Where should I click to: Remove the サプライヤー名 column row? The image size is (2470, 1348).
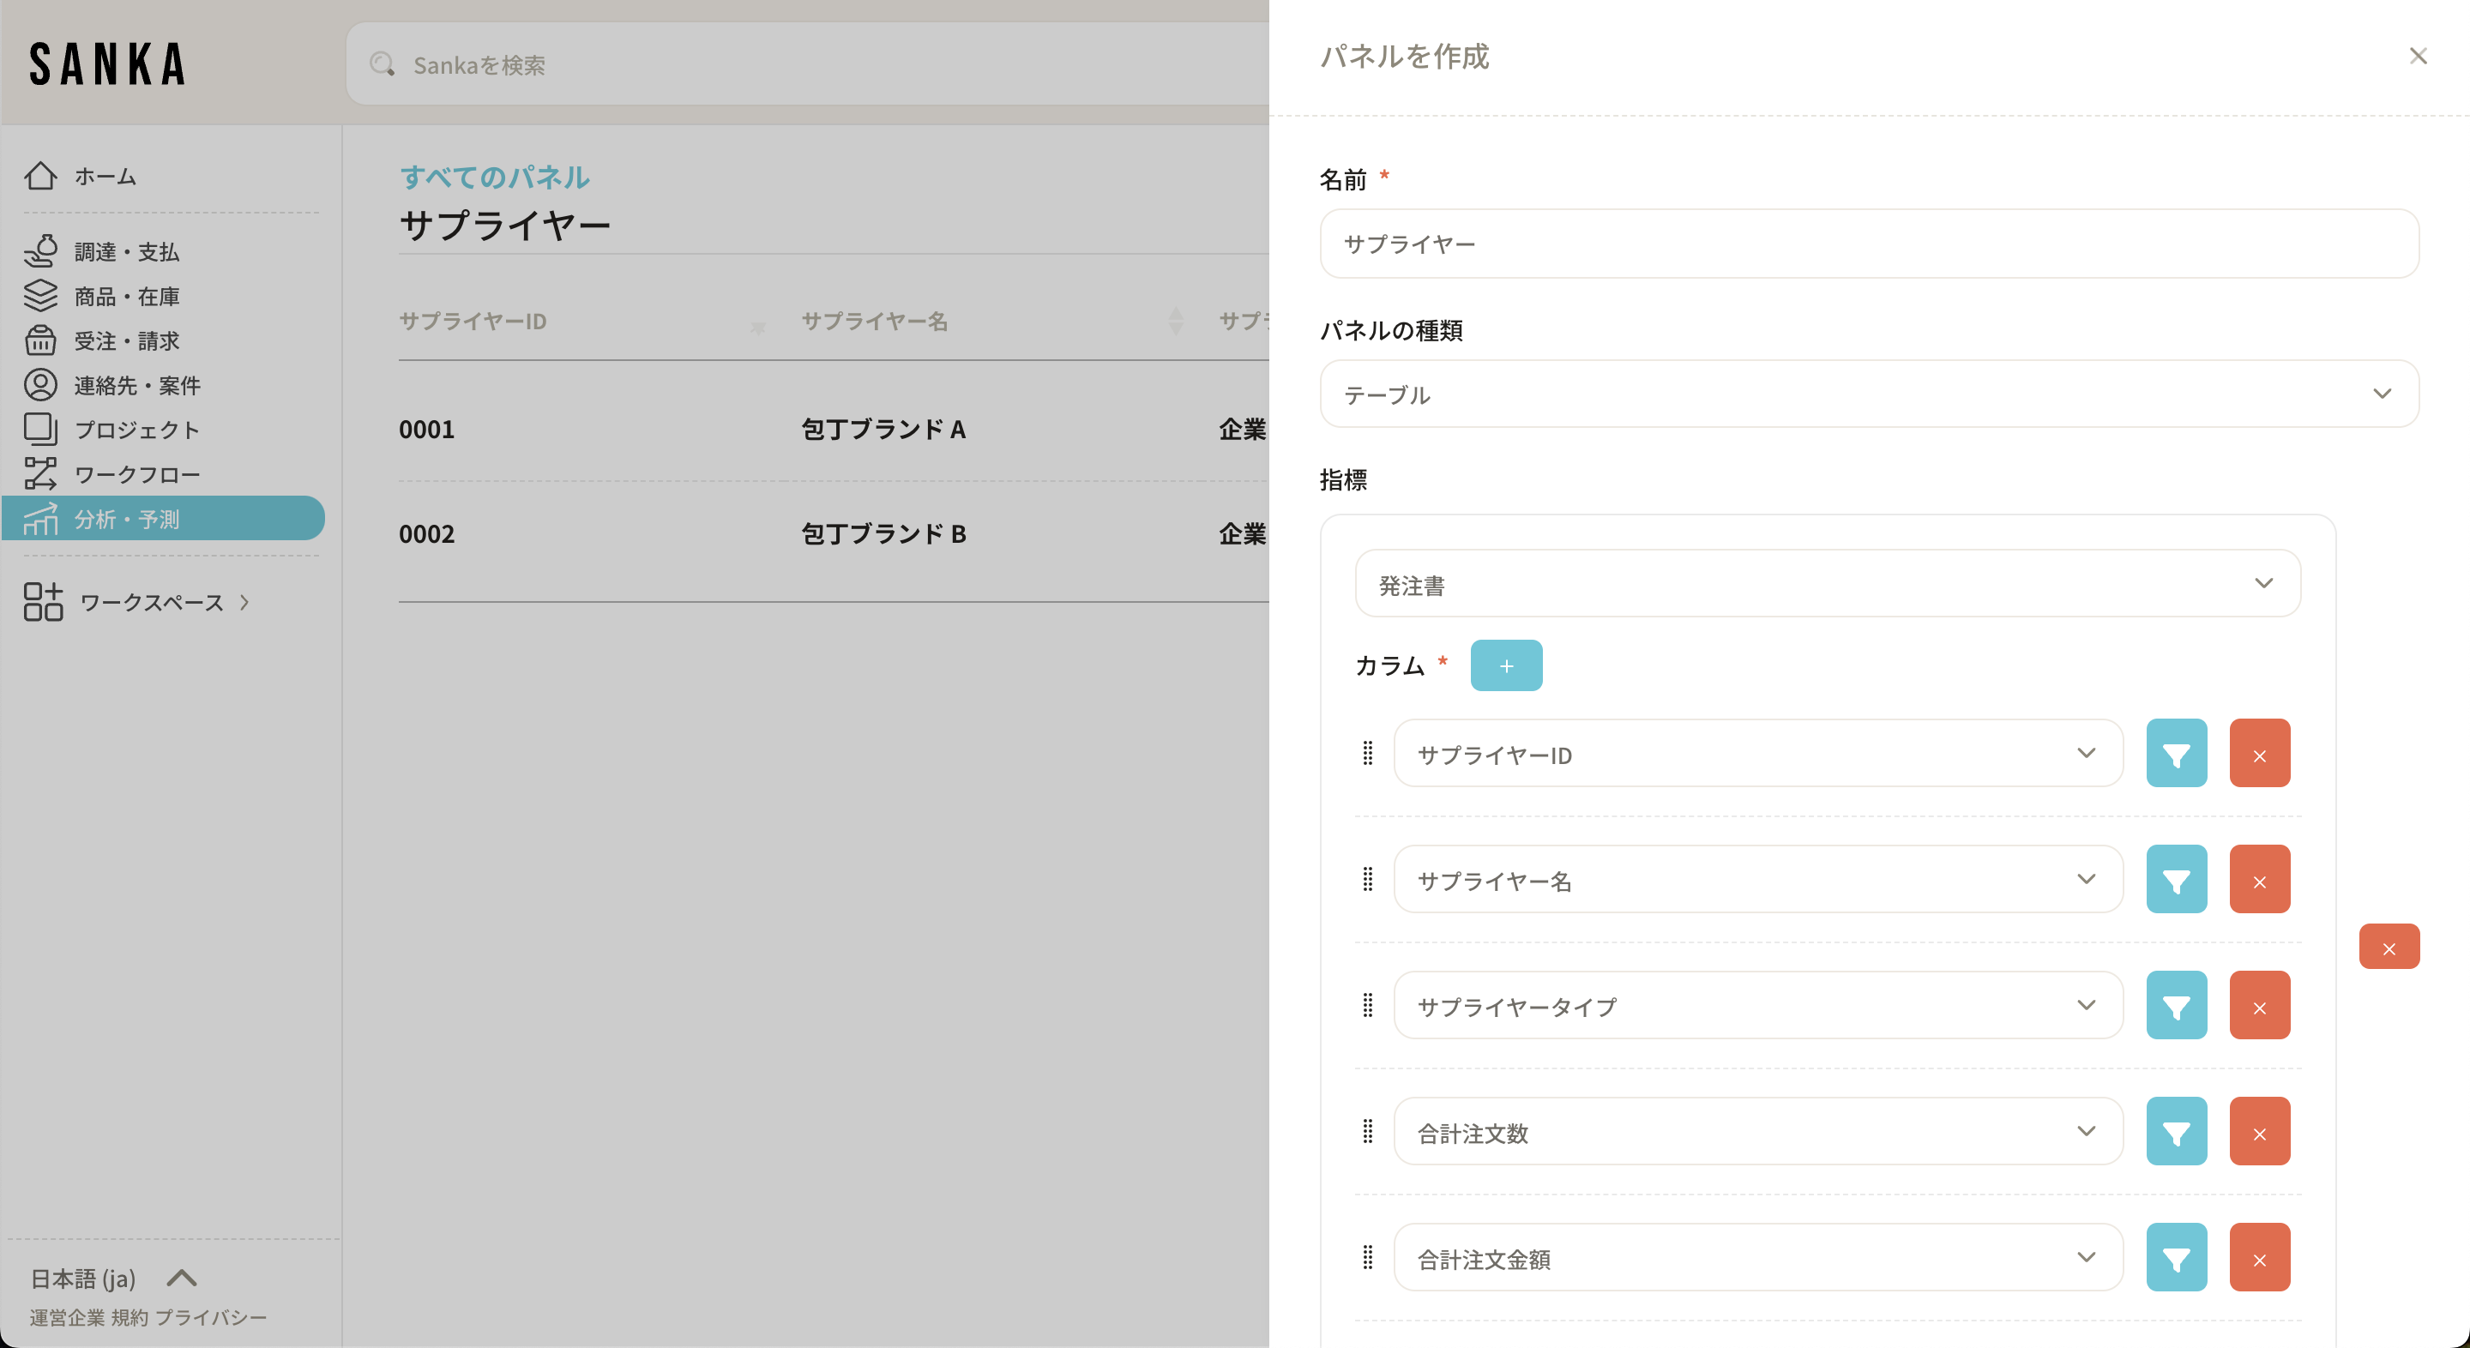(x=2259, y=879)
